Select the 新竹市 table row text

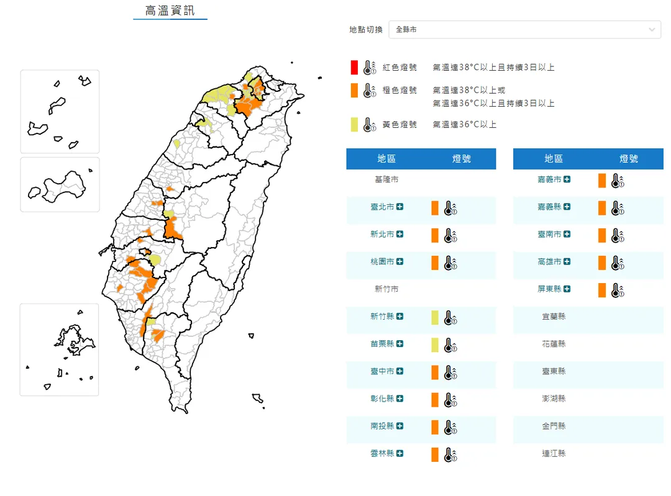coord(386,289)
